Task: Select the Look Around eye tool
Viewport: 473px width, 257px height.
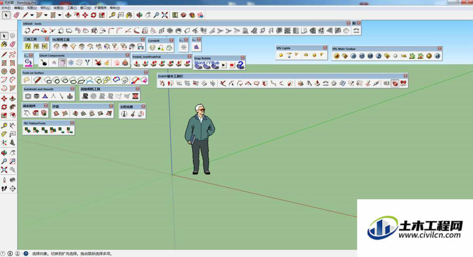Action: (12, 180)
